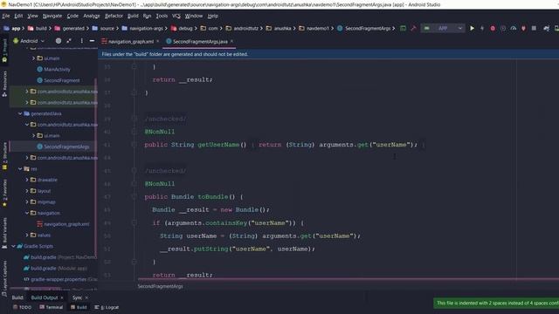Expand the values folder

(27, 235)
